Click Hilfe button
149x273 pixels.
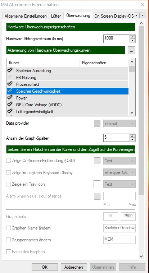(x=132, y=267)
